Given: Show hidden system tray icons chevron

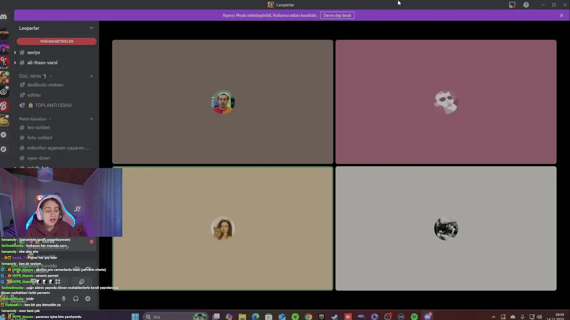Looking at the screenshot, I should coord(493,317).
